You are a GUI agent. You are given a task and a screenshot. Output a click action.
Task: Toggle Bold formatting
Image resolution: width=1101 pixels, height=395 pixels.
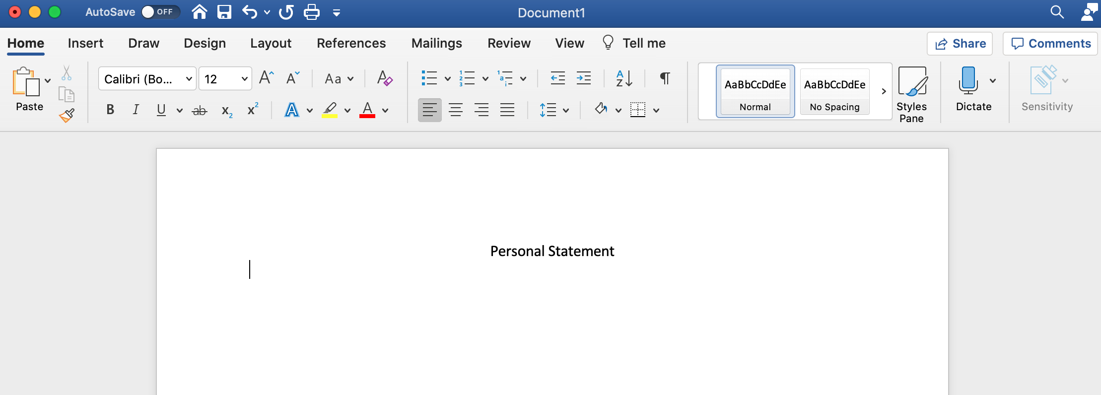pyautogui.click(x=110, y=110)
